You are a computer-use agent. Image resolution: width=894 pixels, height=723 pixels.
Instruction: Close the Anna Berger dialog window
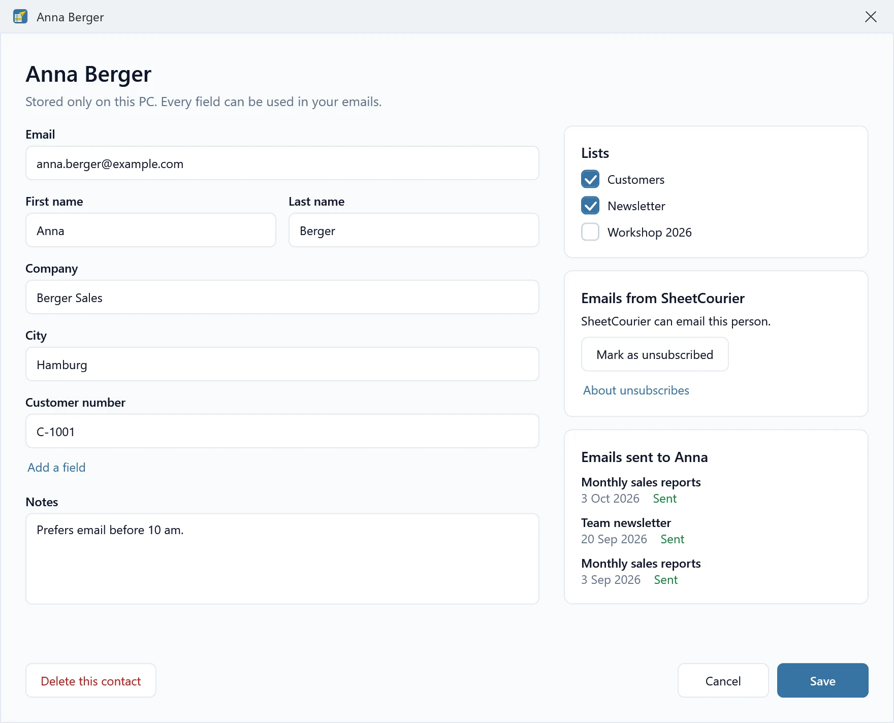pyautogui.click(x=871, y=17)
